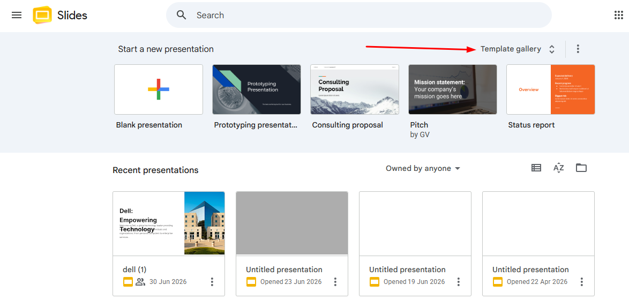Create a Blank presentation
629x307 pixels.
(x=159, y=89)
